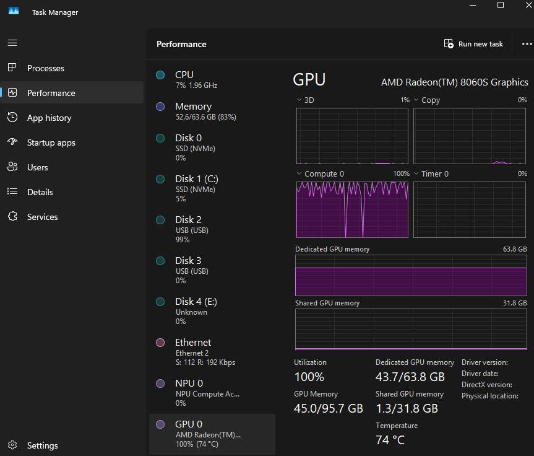Click the Details list icon
534x456 pixels.
coord(12,191)
